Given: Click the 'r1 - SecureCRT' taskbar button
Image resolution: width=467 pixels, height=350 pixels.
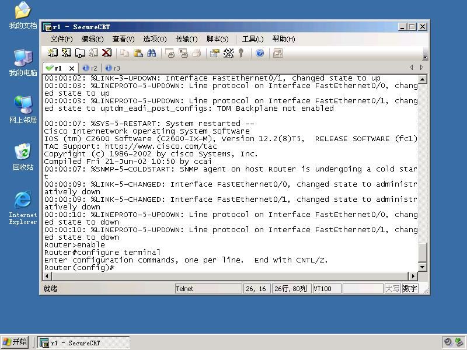Looking at the screenshot, I should coord(83,342).
